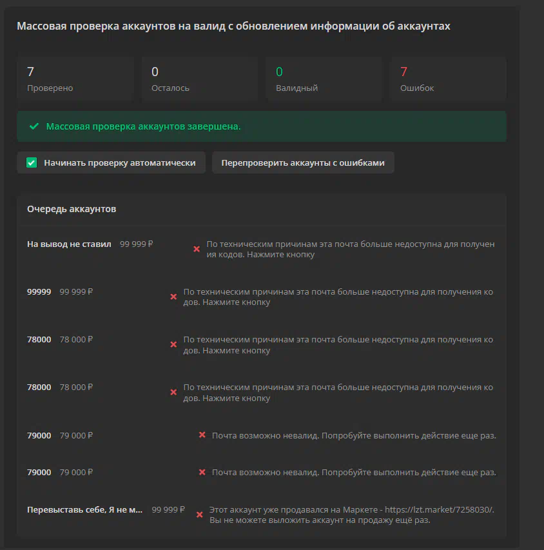Click red X in the second 79000 row

(x=202, y=472)
